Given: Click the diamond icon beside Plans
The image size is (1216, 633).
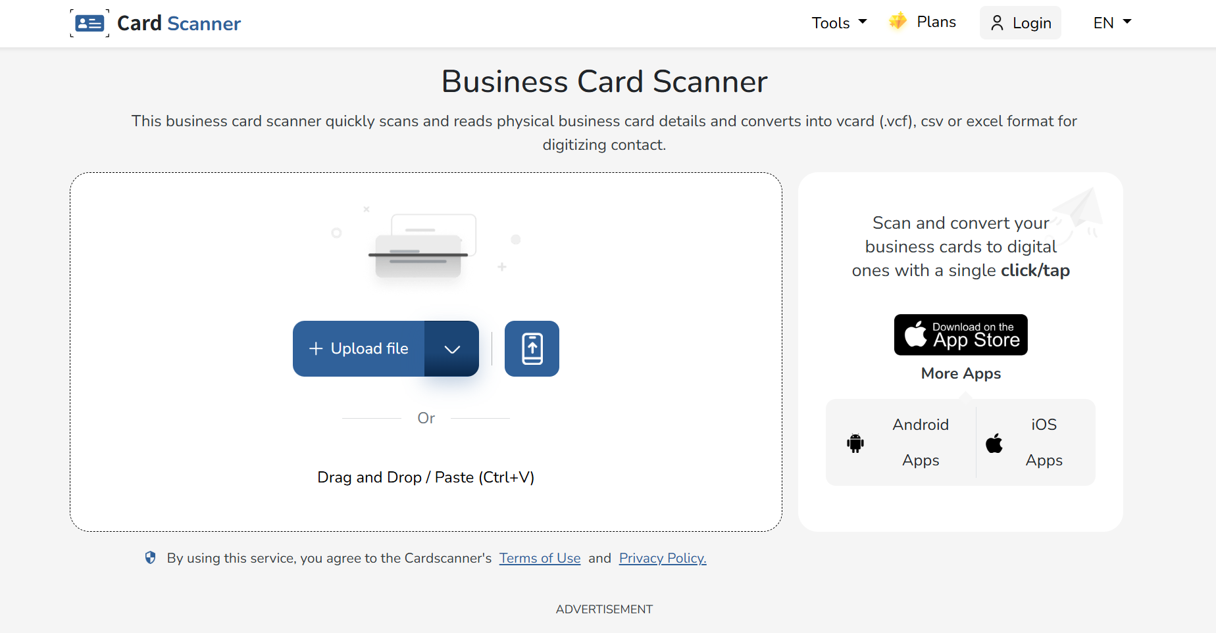Looking at the screenshot, I should click(897, 20).
